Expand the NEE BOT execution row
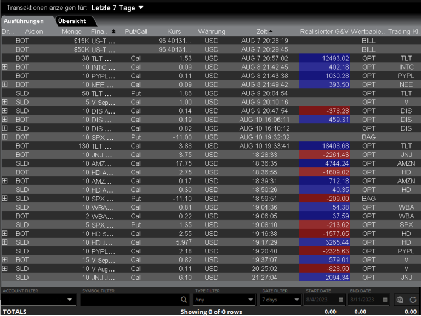The image size is (421, 316). point(5,84)
